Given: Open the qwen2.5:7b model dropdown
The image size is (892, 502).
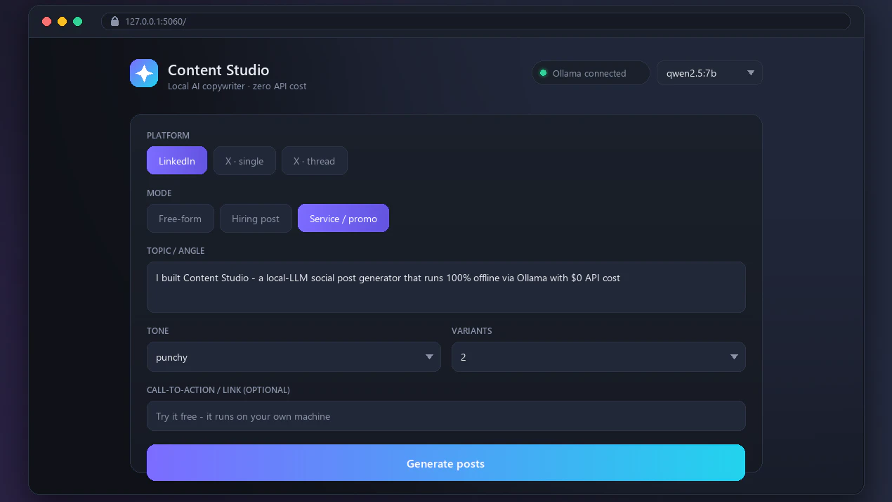Looking at the screenshot, I should tap(709, 73).
